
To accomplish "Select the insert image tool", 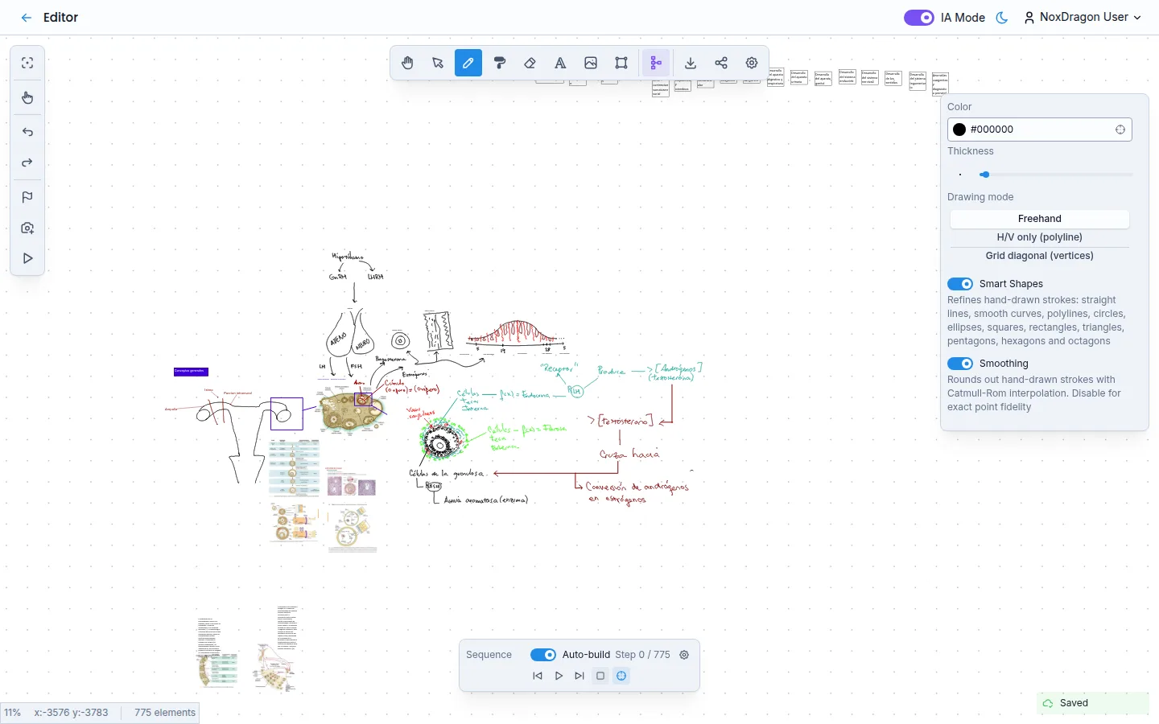I will [x=591, y=63].
